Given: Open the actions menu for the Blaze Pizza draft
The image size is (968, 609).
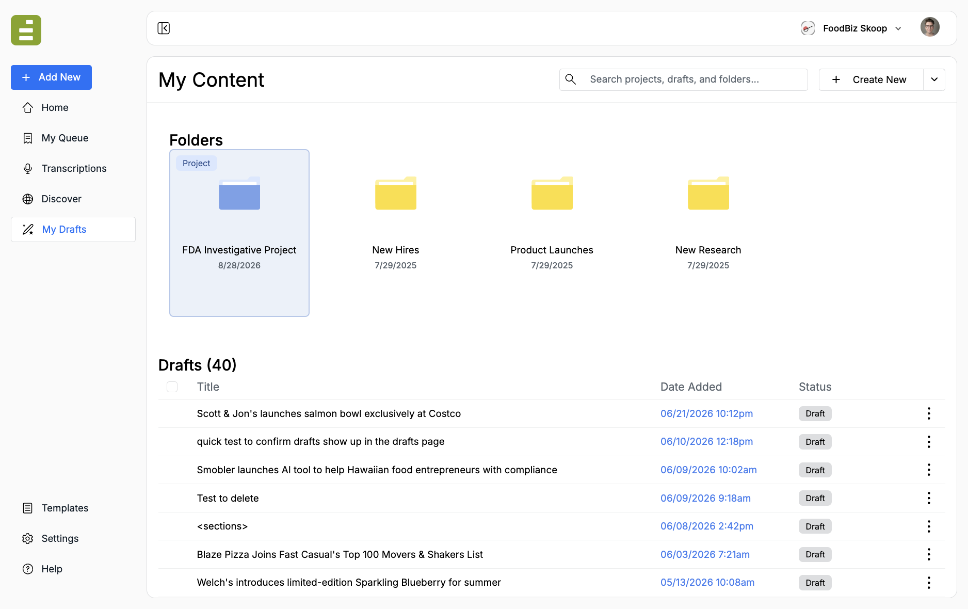Looking at the screenshot, I should 929,554.
